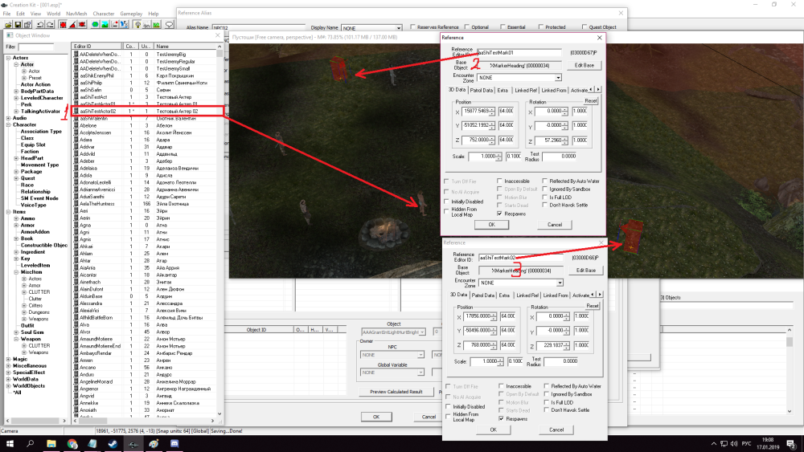Click Edit Base in lower Reference dialog

click(x=585, y=271)
